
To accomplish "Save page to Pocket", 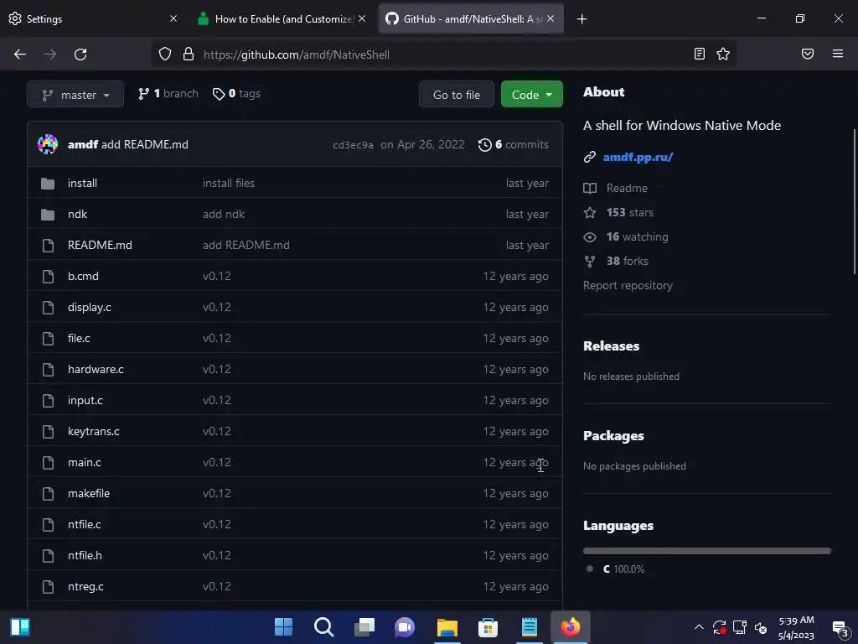I will point(808,54).
